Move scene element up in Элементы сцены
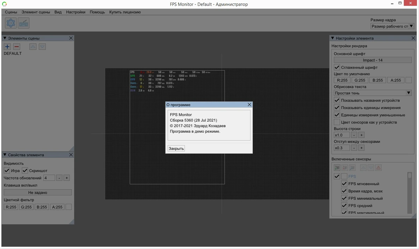419x249 pixels. [x=33, y=46]
